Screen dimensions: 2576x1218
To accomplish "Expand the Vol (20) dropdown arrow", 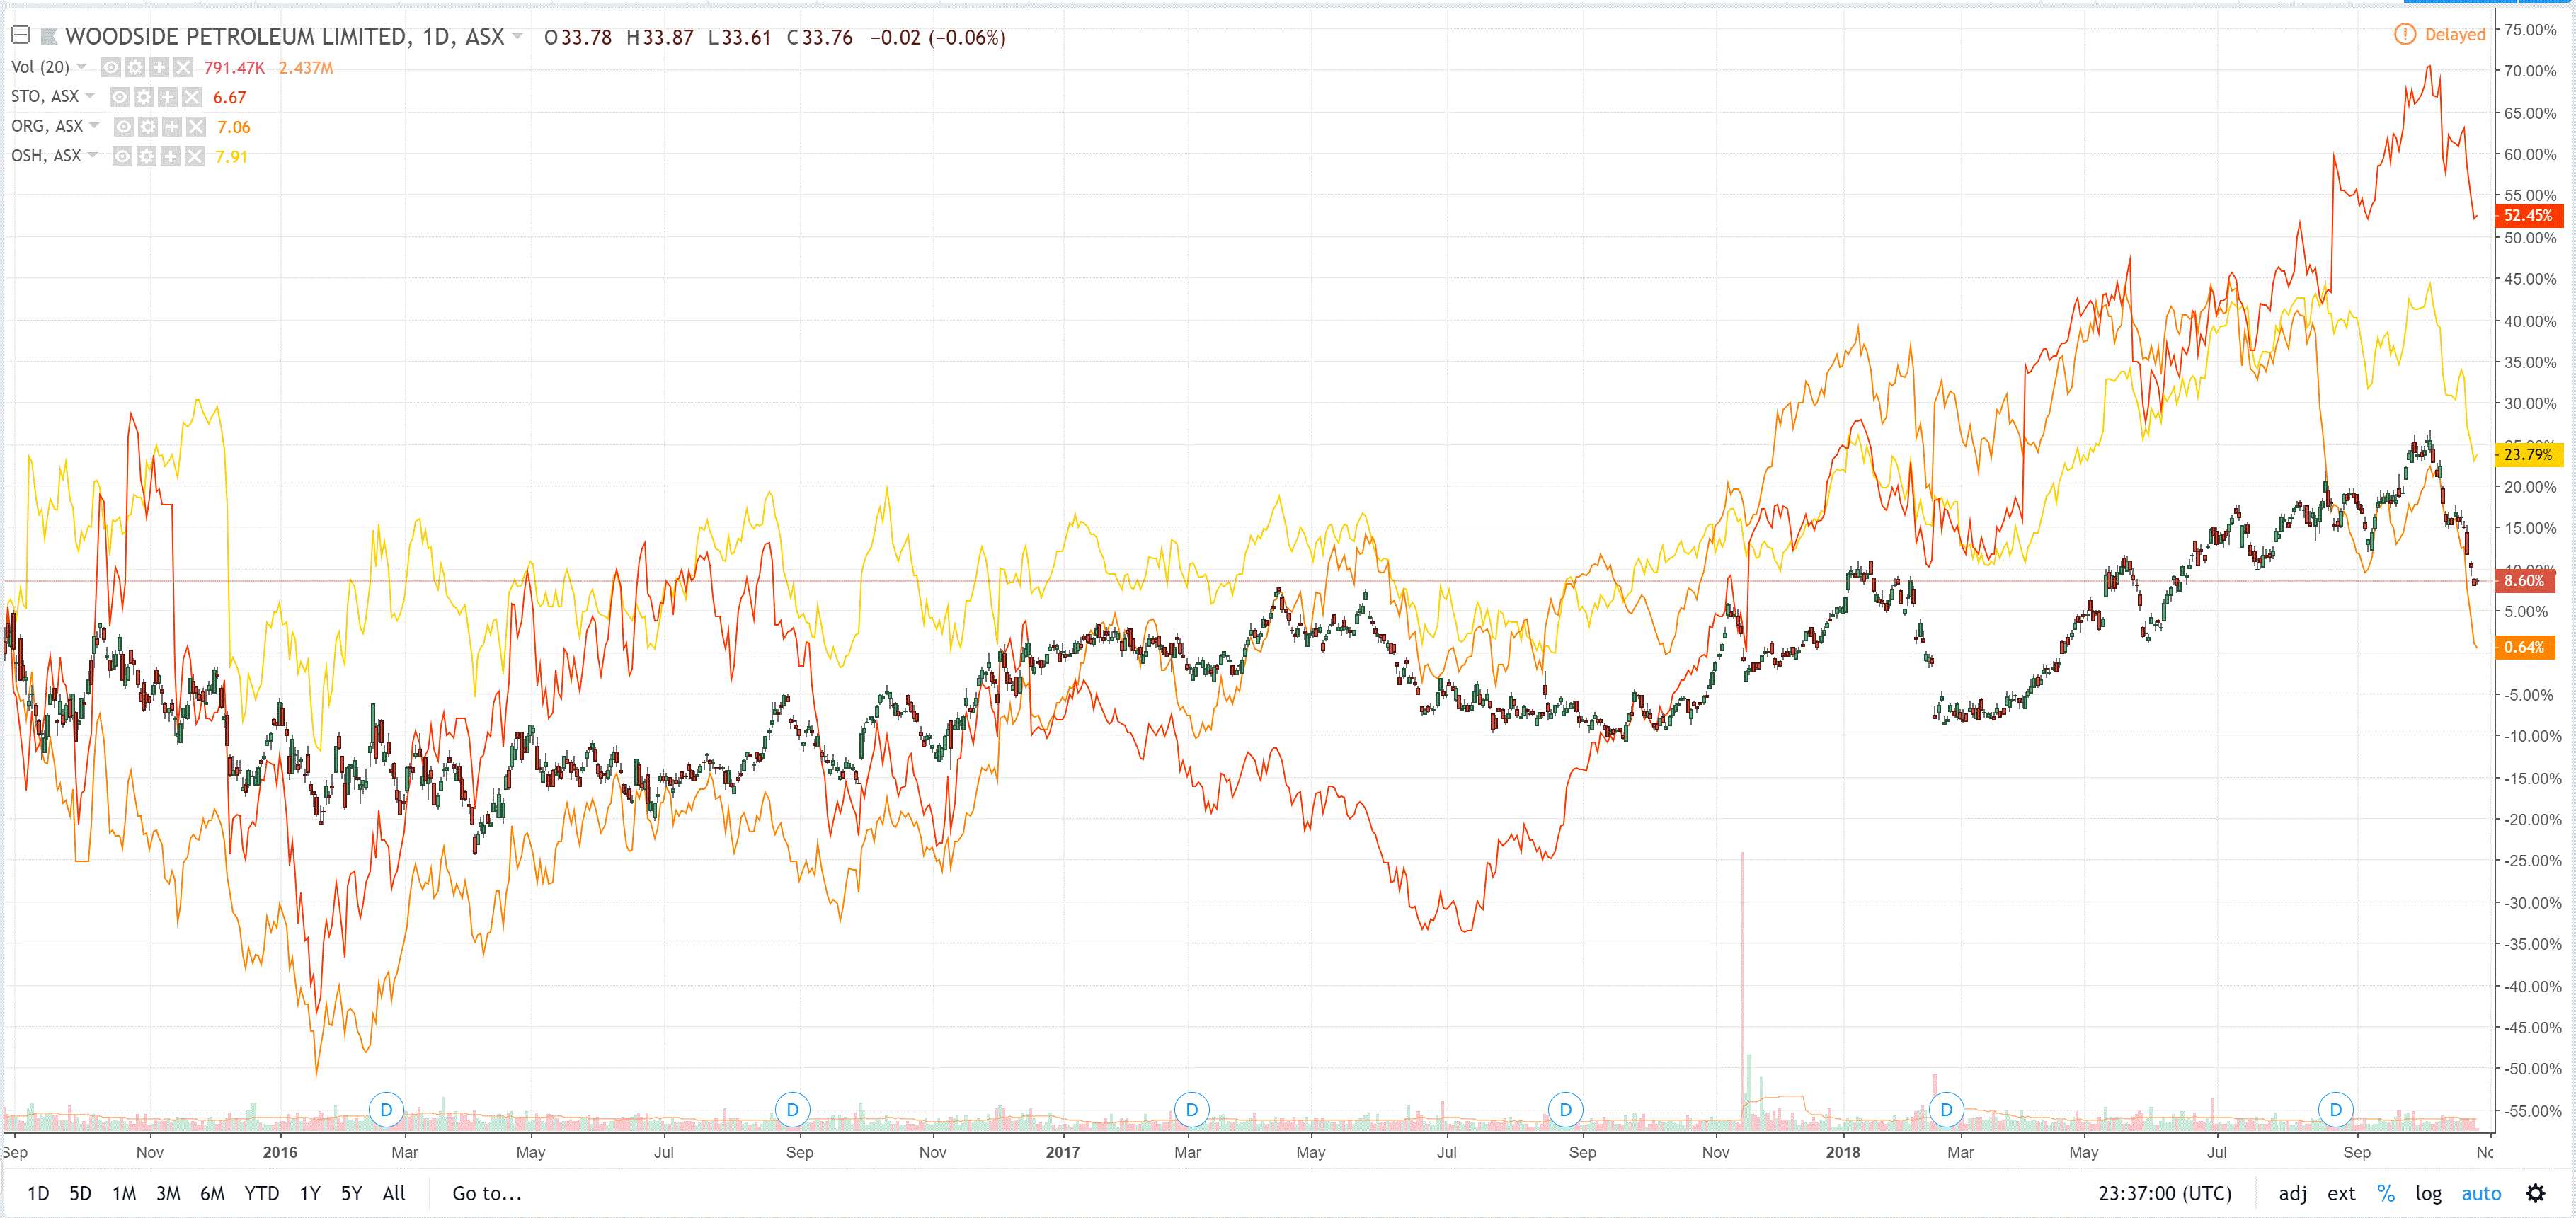I will pyautogui.click(x=82, y=67).
